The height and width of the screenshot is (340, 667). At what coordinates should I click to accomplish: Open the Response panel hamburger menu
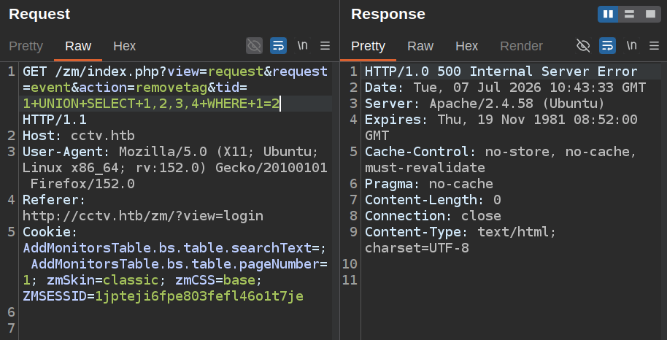(655, 45)
